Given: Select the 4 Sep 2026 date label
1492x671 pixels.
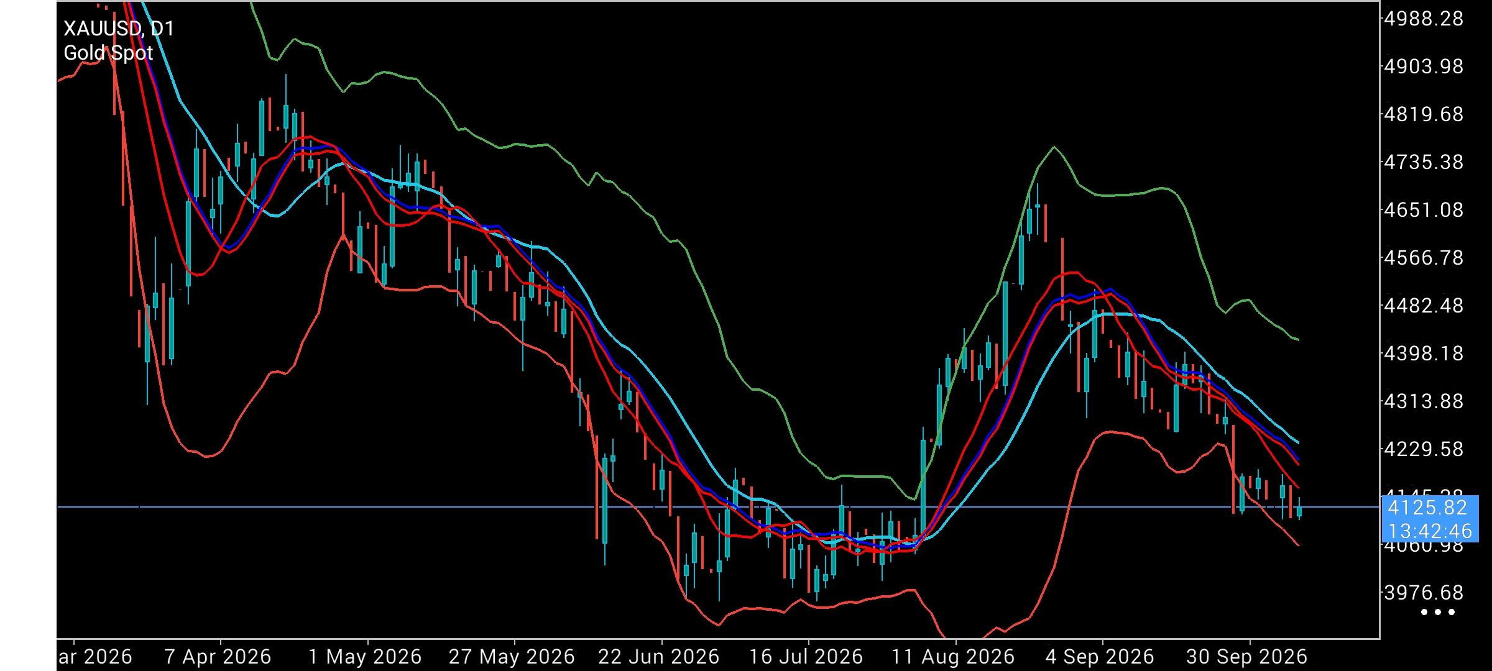Looking at the screenshot, I should click(x=1099, y=657).
